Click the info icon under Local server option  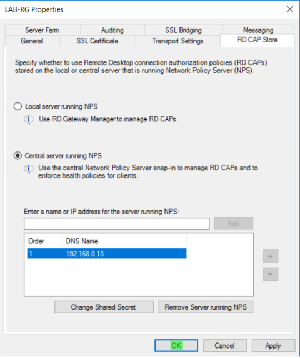tap(29, 119)
